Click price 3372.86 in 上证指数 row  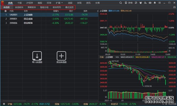(69, 15)
